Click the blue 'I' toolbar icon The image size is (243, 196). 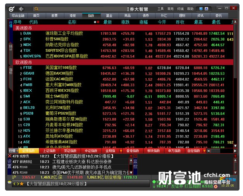(201, 9)
